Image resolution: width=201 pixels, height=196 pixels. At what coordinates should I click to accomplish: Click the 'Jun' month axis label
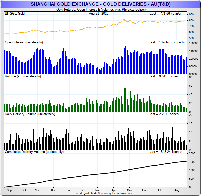click(144, 190)
